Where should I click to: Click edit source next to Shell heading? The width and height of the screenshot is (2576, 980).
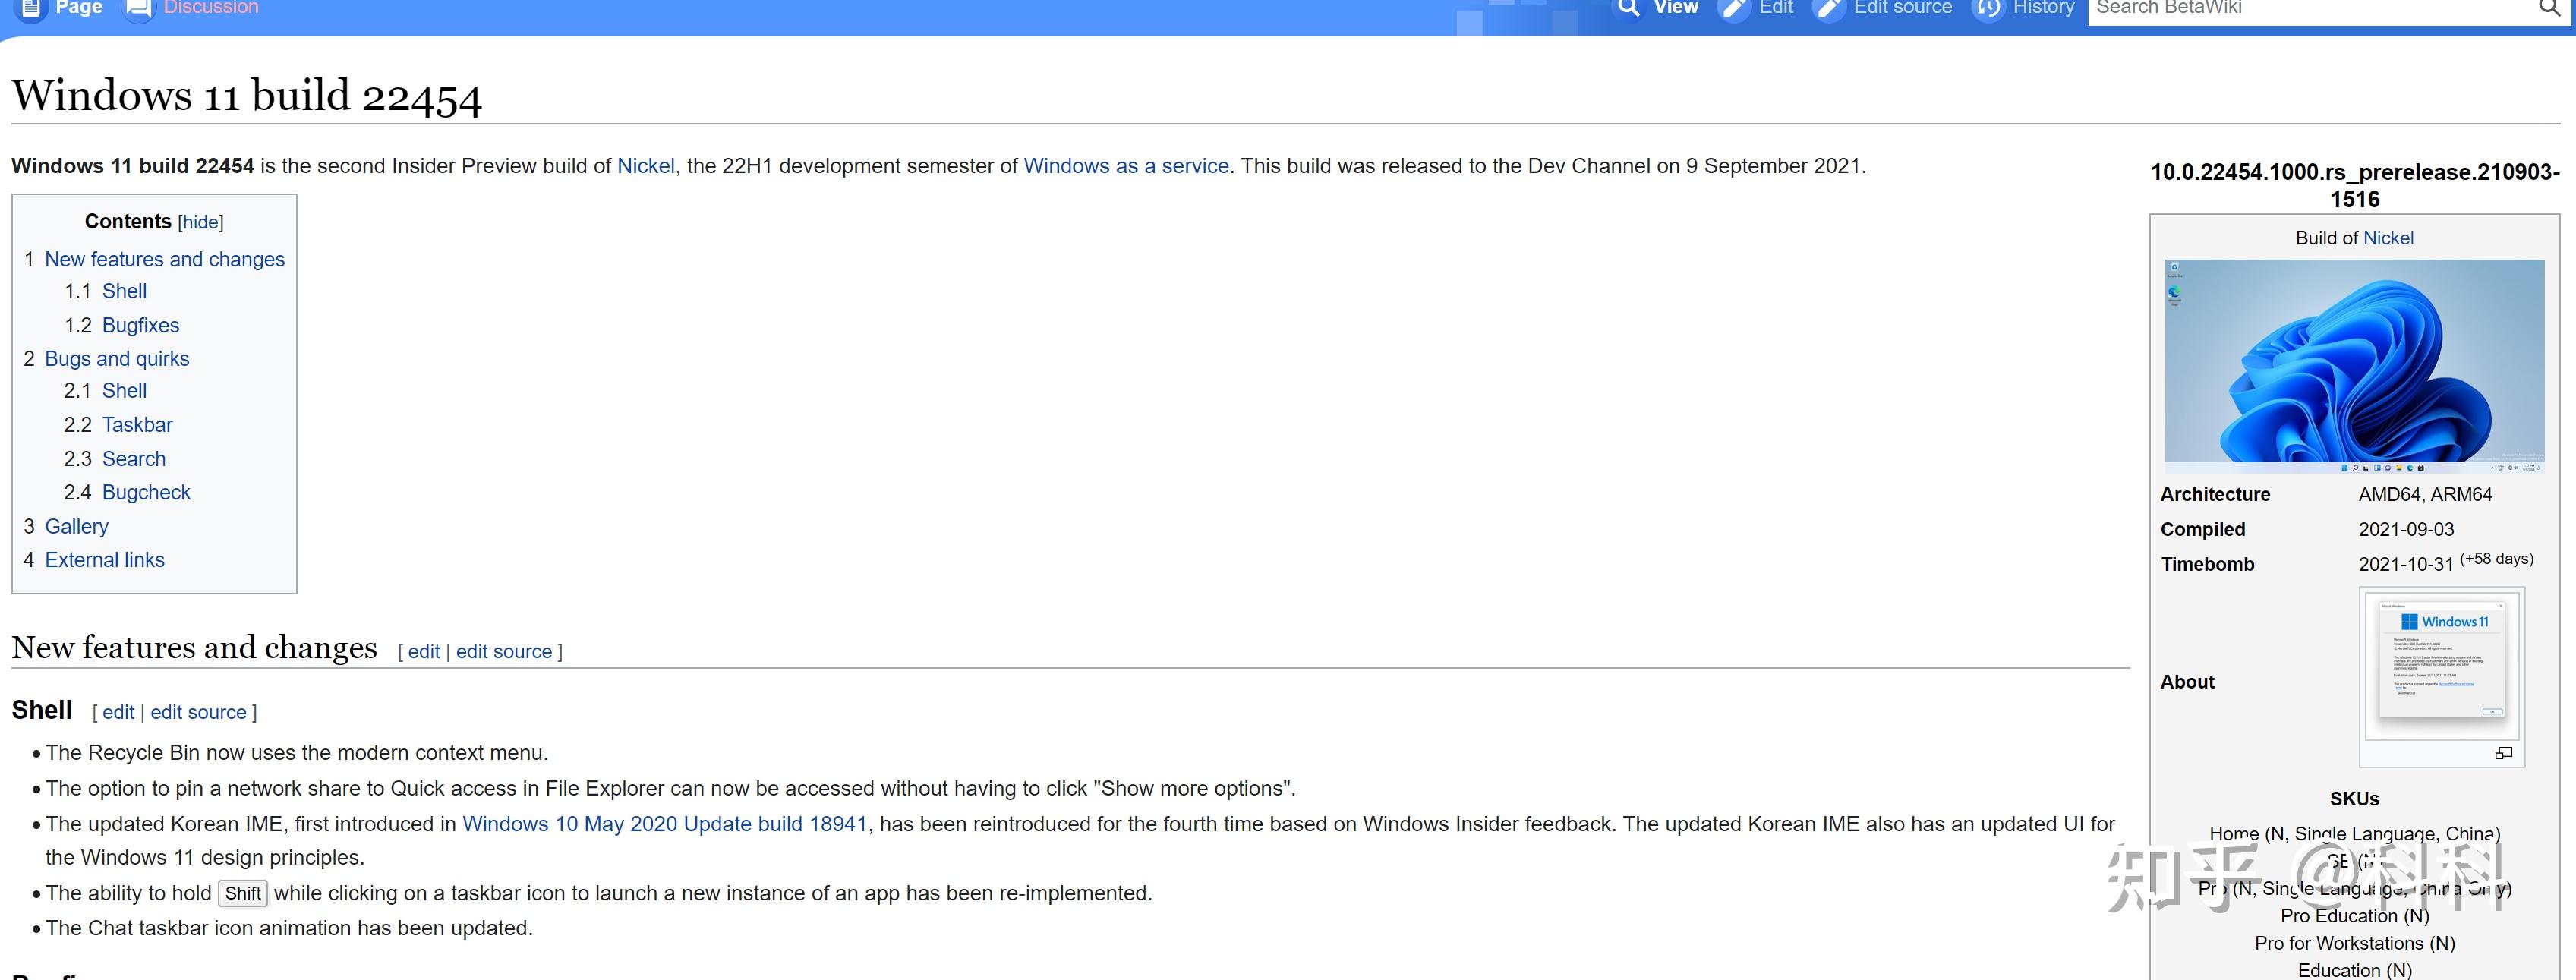pos(198,712)
